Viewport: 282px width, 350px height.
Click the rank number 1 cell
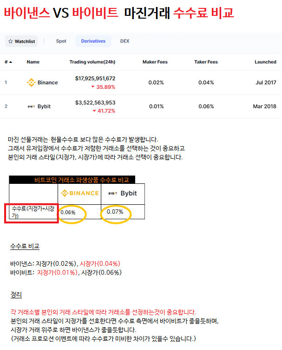pos(6,82)
